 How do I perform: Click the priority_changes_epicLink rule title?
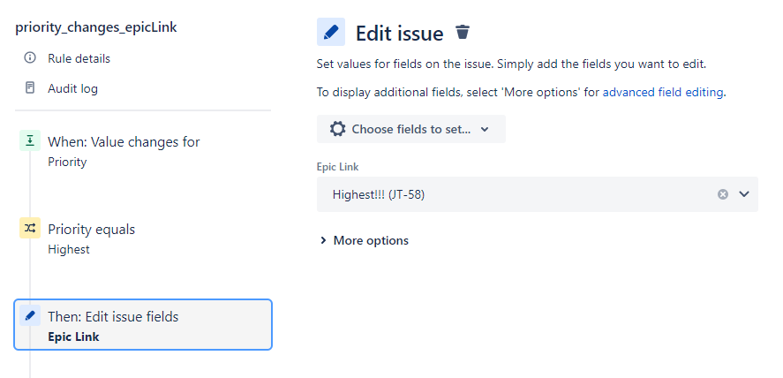point(96,27)
